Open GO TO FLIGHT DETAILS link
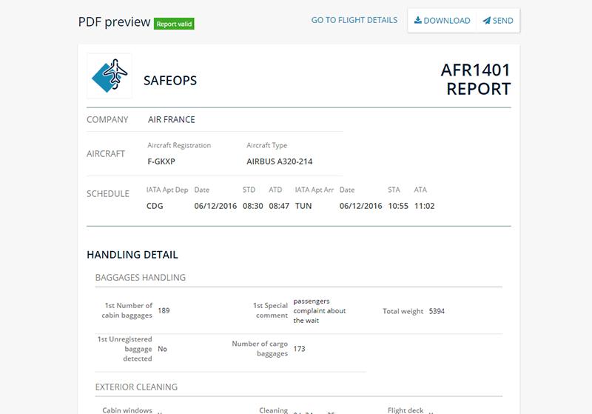 click(x=354, y=20)
